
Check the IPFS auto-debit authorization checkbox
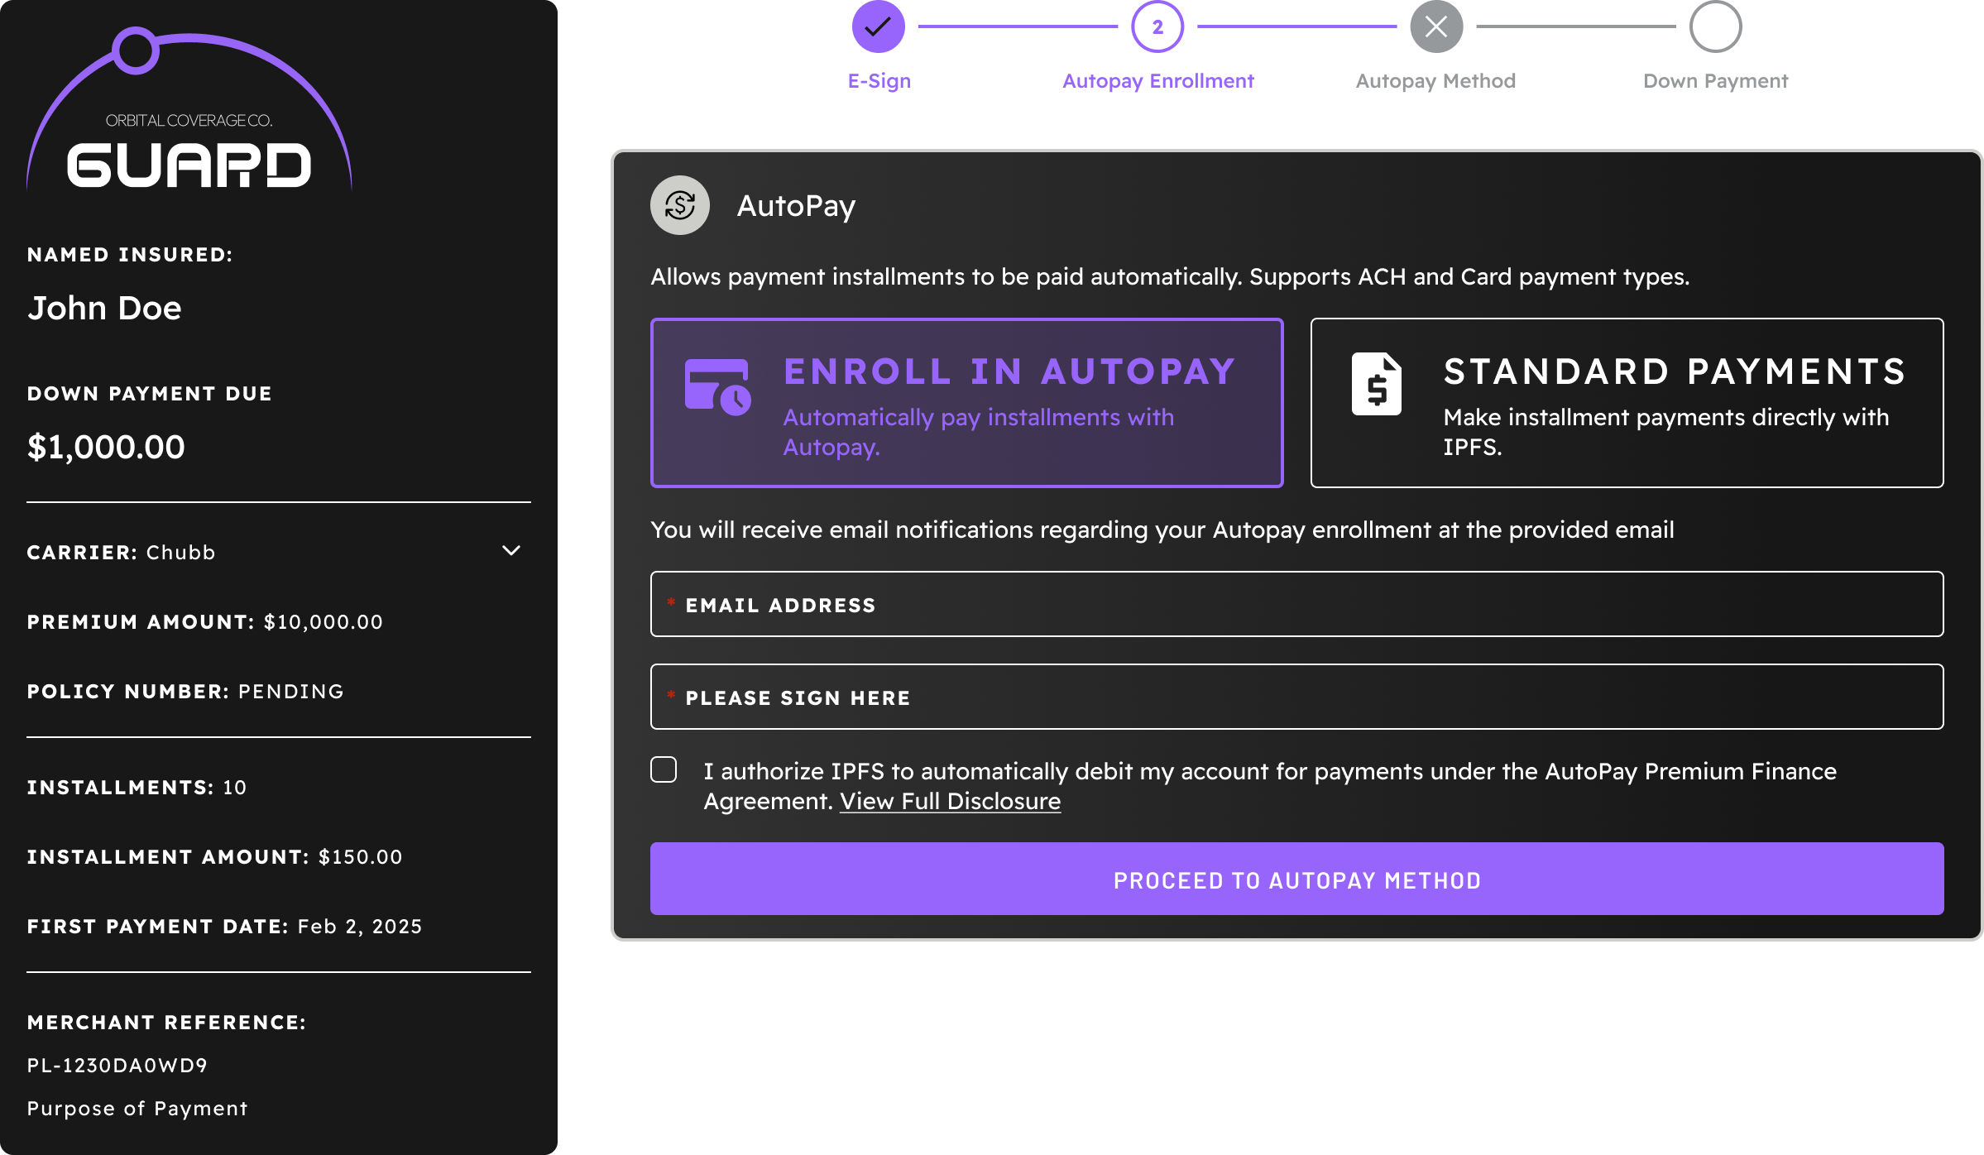[x=664, y=770]
